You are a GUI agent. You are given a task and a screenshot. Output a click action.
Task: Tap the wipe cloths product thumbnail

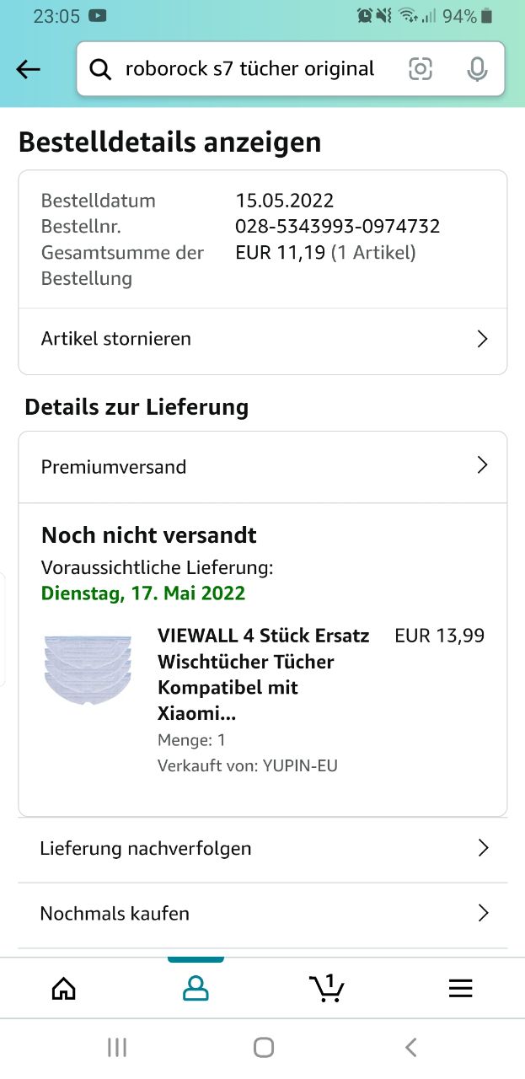click(x=87, y=669)
